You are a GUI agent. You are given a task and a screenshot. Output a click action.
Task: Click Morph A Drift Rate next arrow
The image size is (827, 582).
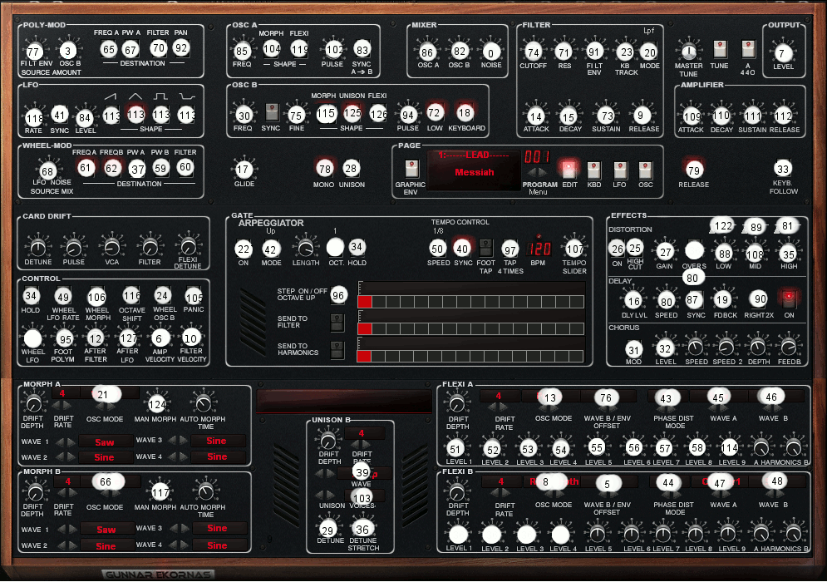[67, 405]
